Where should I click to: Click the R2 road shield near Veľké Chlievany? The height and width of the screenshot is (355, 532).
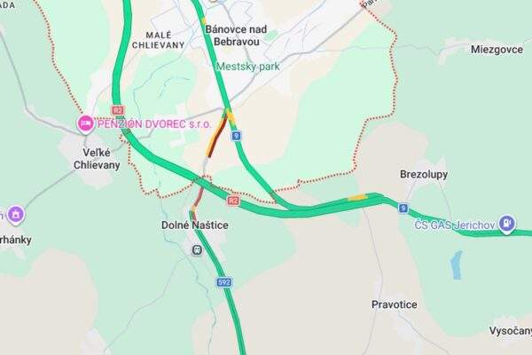pos(117,110)
